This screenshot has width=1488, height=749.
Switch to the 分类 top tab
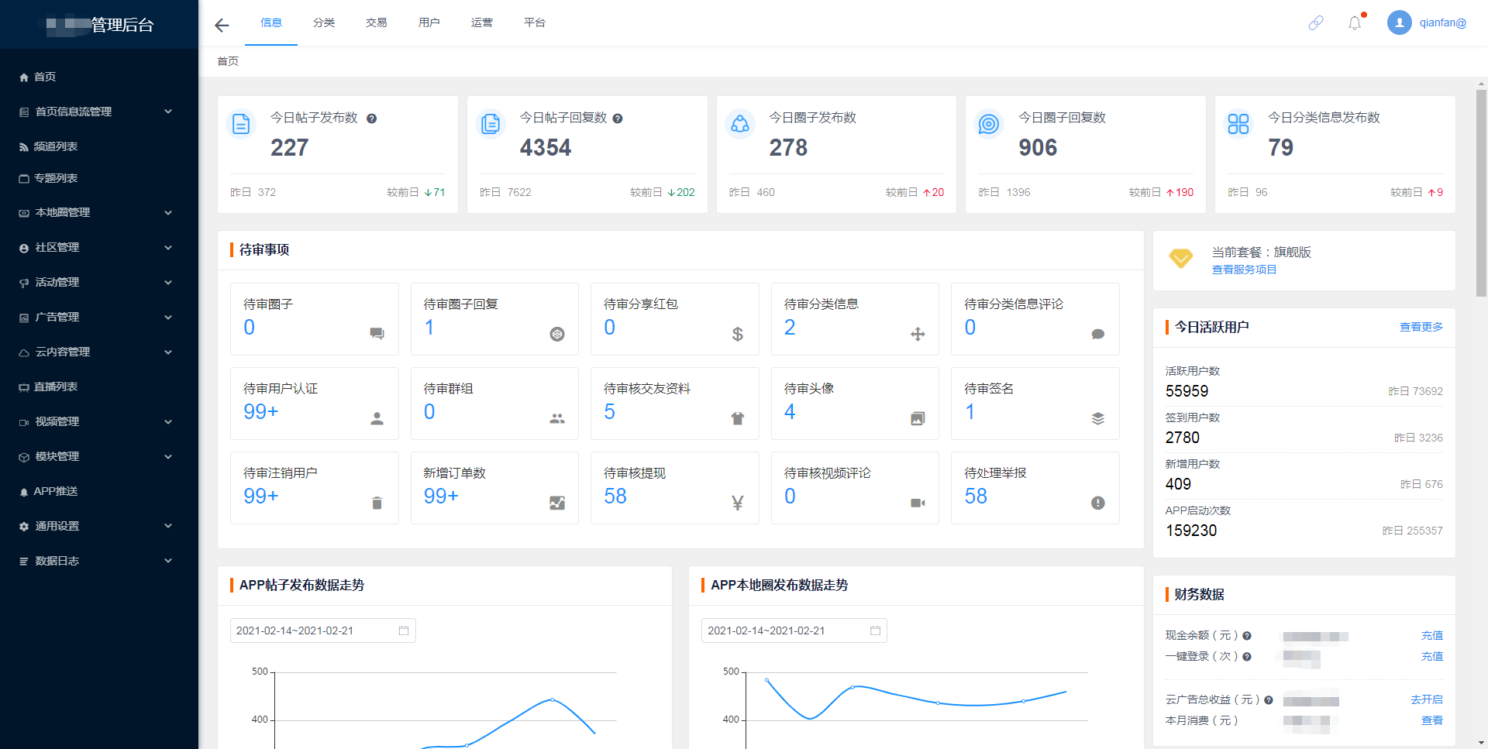pyautogui.click(x=324, y=22)
